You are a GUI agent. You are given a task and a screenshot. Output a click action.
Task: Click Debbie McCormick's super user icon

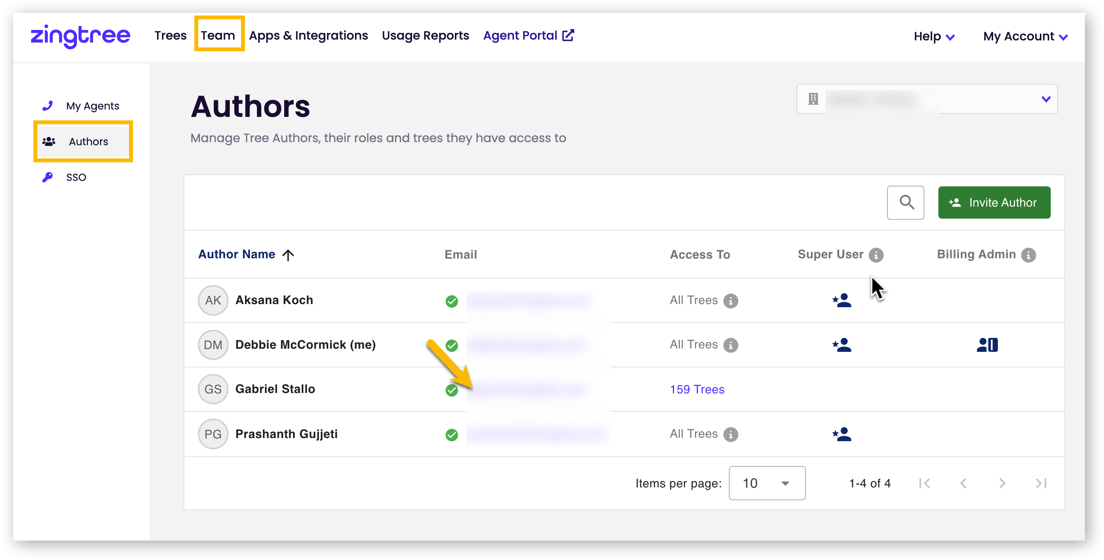click(x=842, y=344)
